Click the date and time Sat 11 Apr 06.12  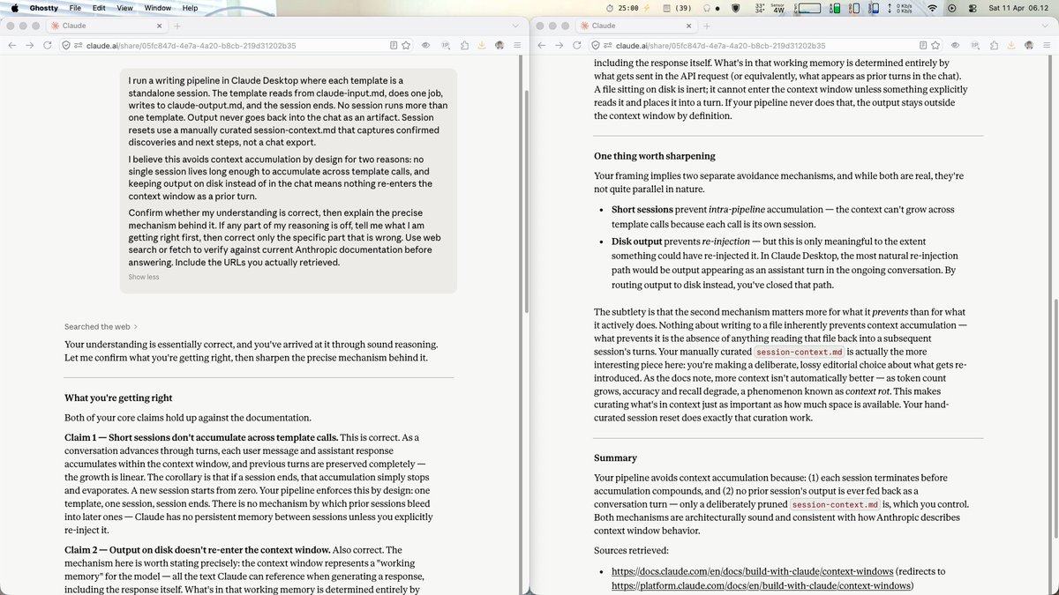[x=1020, y=8]
